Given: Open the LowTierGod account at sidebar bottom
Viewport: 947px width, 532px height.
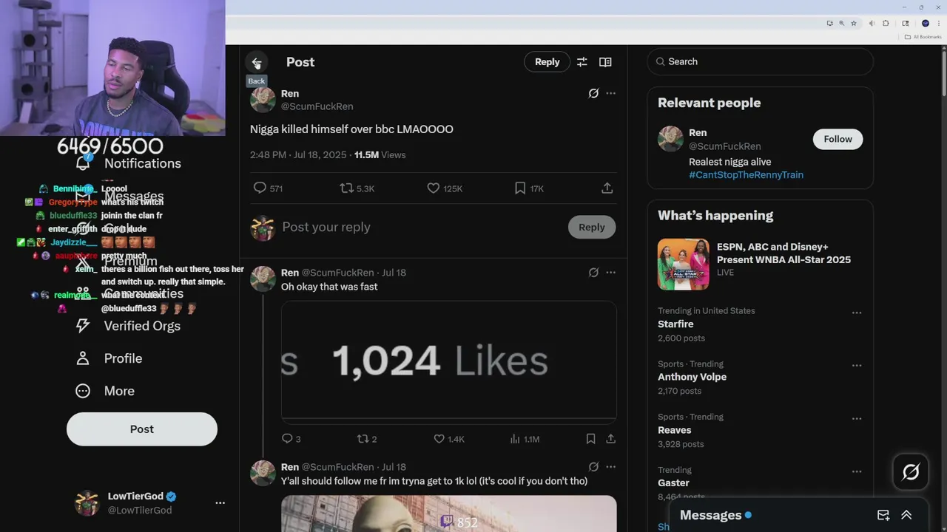Looking at the screenshot, I should (150, 502).
